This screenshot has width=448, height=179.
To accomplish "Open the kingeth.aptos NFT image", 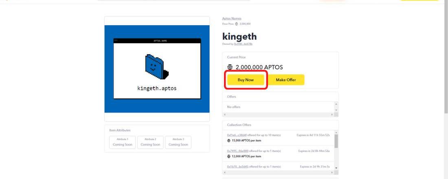I will coord(157,69).
